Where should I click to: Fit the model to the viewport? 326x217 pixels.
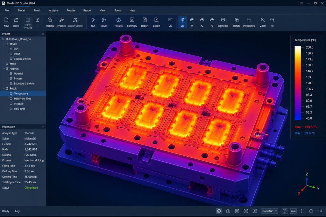[272, 22]
